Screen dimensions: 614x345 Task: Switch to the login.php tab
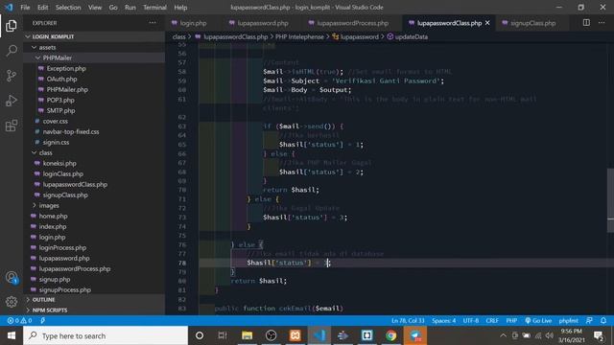(x=193, y=23)
